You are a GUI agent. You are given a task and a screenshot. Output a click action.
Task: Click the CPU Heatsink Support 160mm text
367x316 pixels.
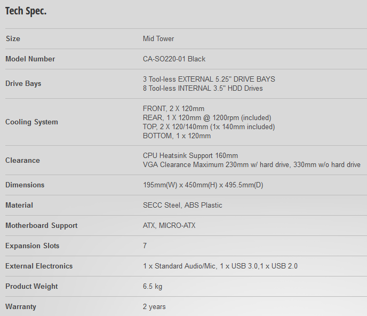pos(190,156)
